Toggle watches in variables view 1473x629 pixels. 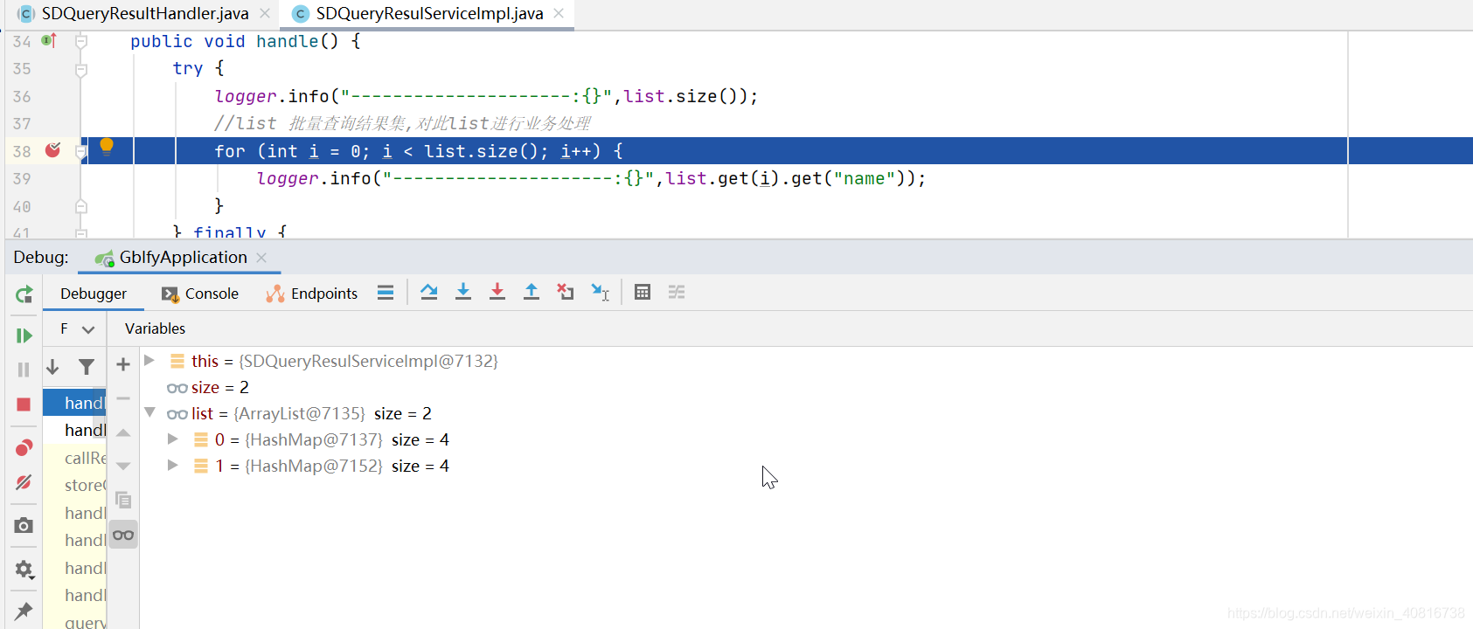coord(123,535)
